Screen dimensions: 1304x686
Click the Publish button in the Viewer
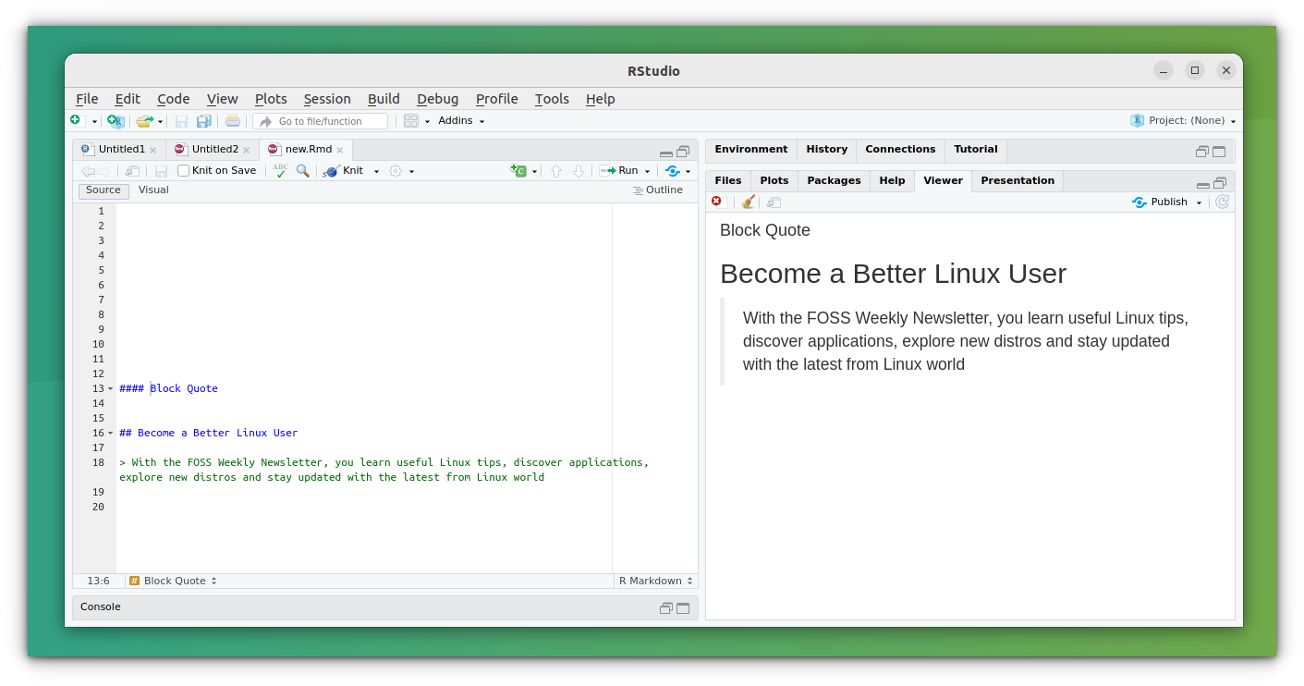click(x=1166, y=202)
